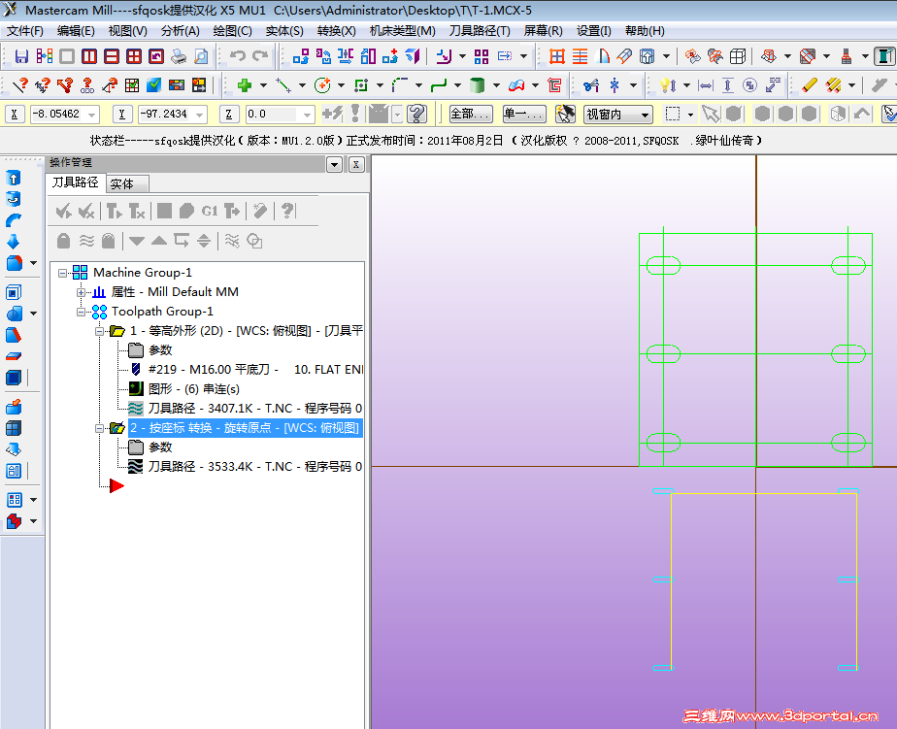The width and height of the screenshot is (897, 729).
Task: Click the Single selection button
Action: pos(524,114)
